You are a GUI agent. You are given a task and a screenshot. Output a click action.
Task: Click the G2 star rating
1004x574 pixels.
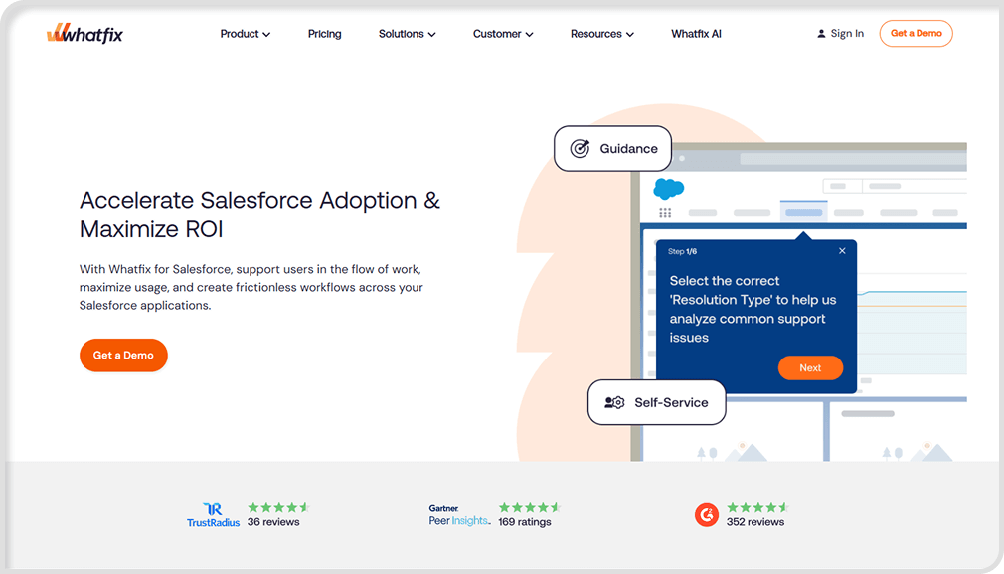coord(757,507)
